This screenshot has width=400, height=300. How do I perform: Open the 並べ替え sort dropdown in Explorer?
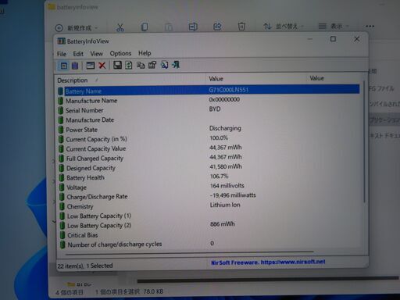pyautogui.click(x=284, y=27)
